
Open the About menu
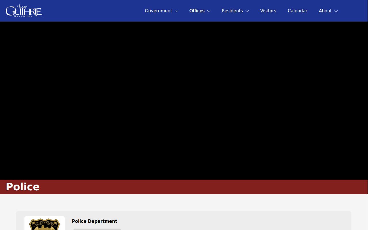pyautogui.click(x=325, y=11)
